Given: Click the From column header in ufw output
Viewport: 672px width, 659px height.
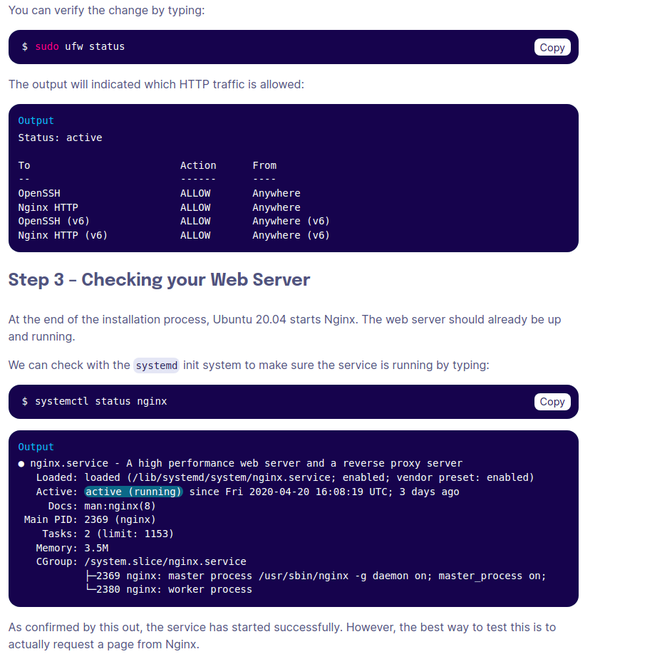Looking at the screenshot, I should (x=264, y=165).
